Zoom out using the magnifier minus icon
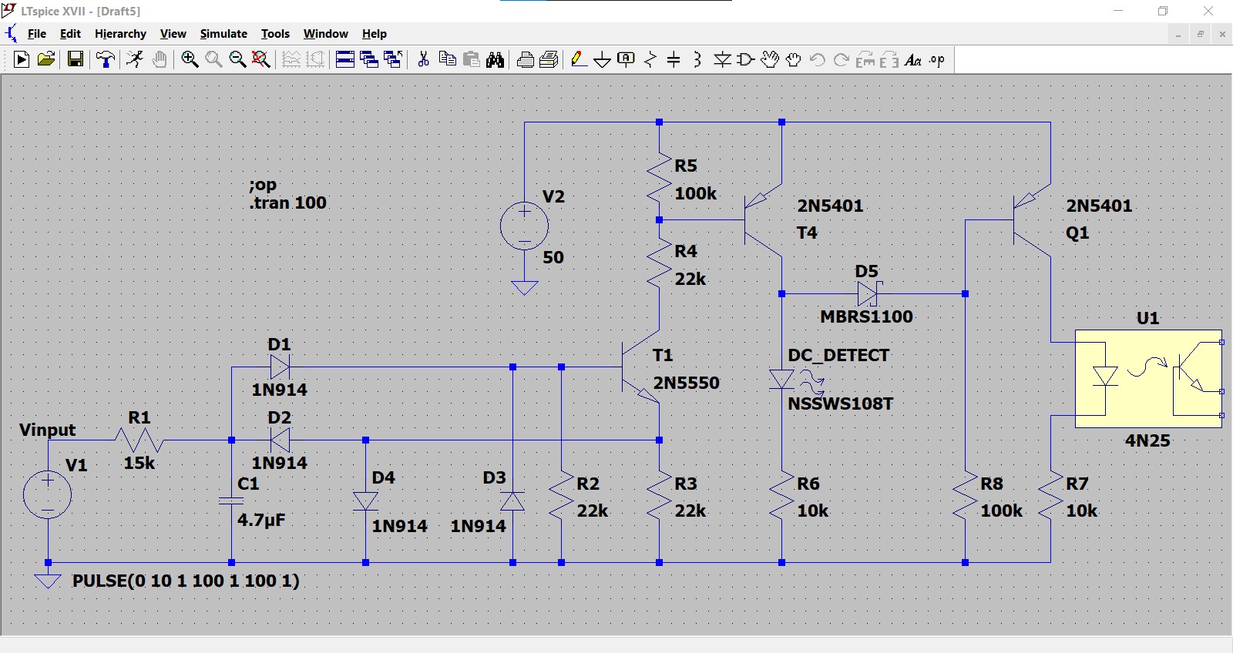The height and width of the screenshot is (653, 1233). (x=237, y=59)
